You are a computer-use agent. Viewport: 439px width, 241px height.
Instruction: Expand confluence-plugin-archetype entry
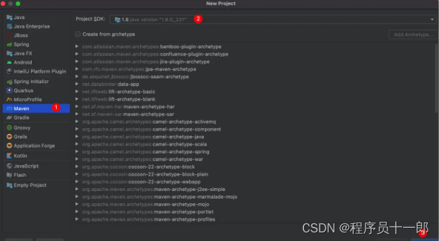77,54
